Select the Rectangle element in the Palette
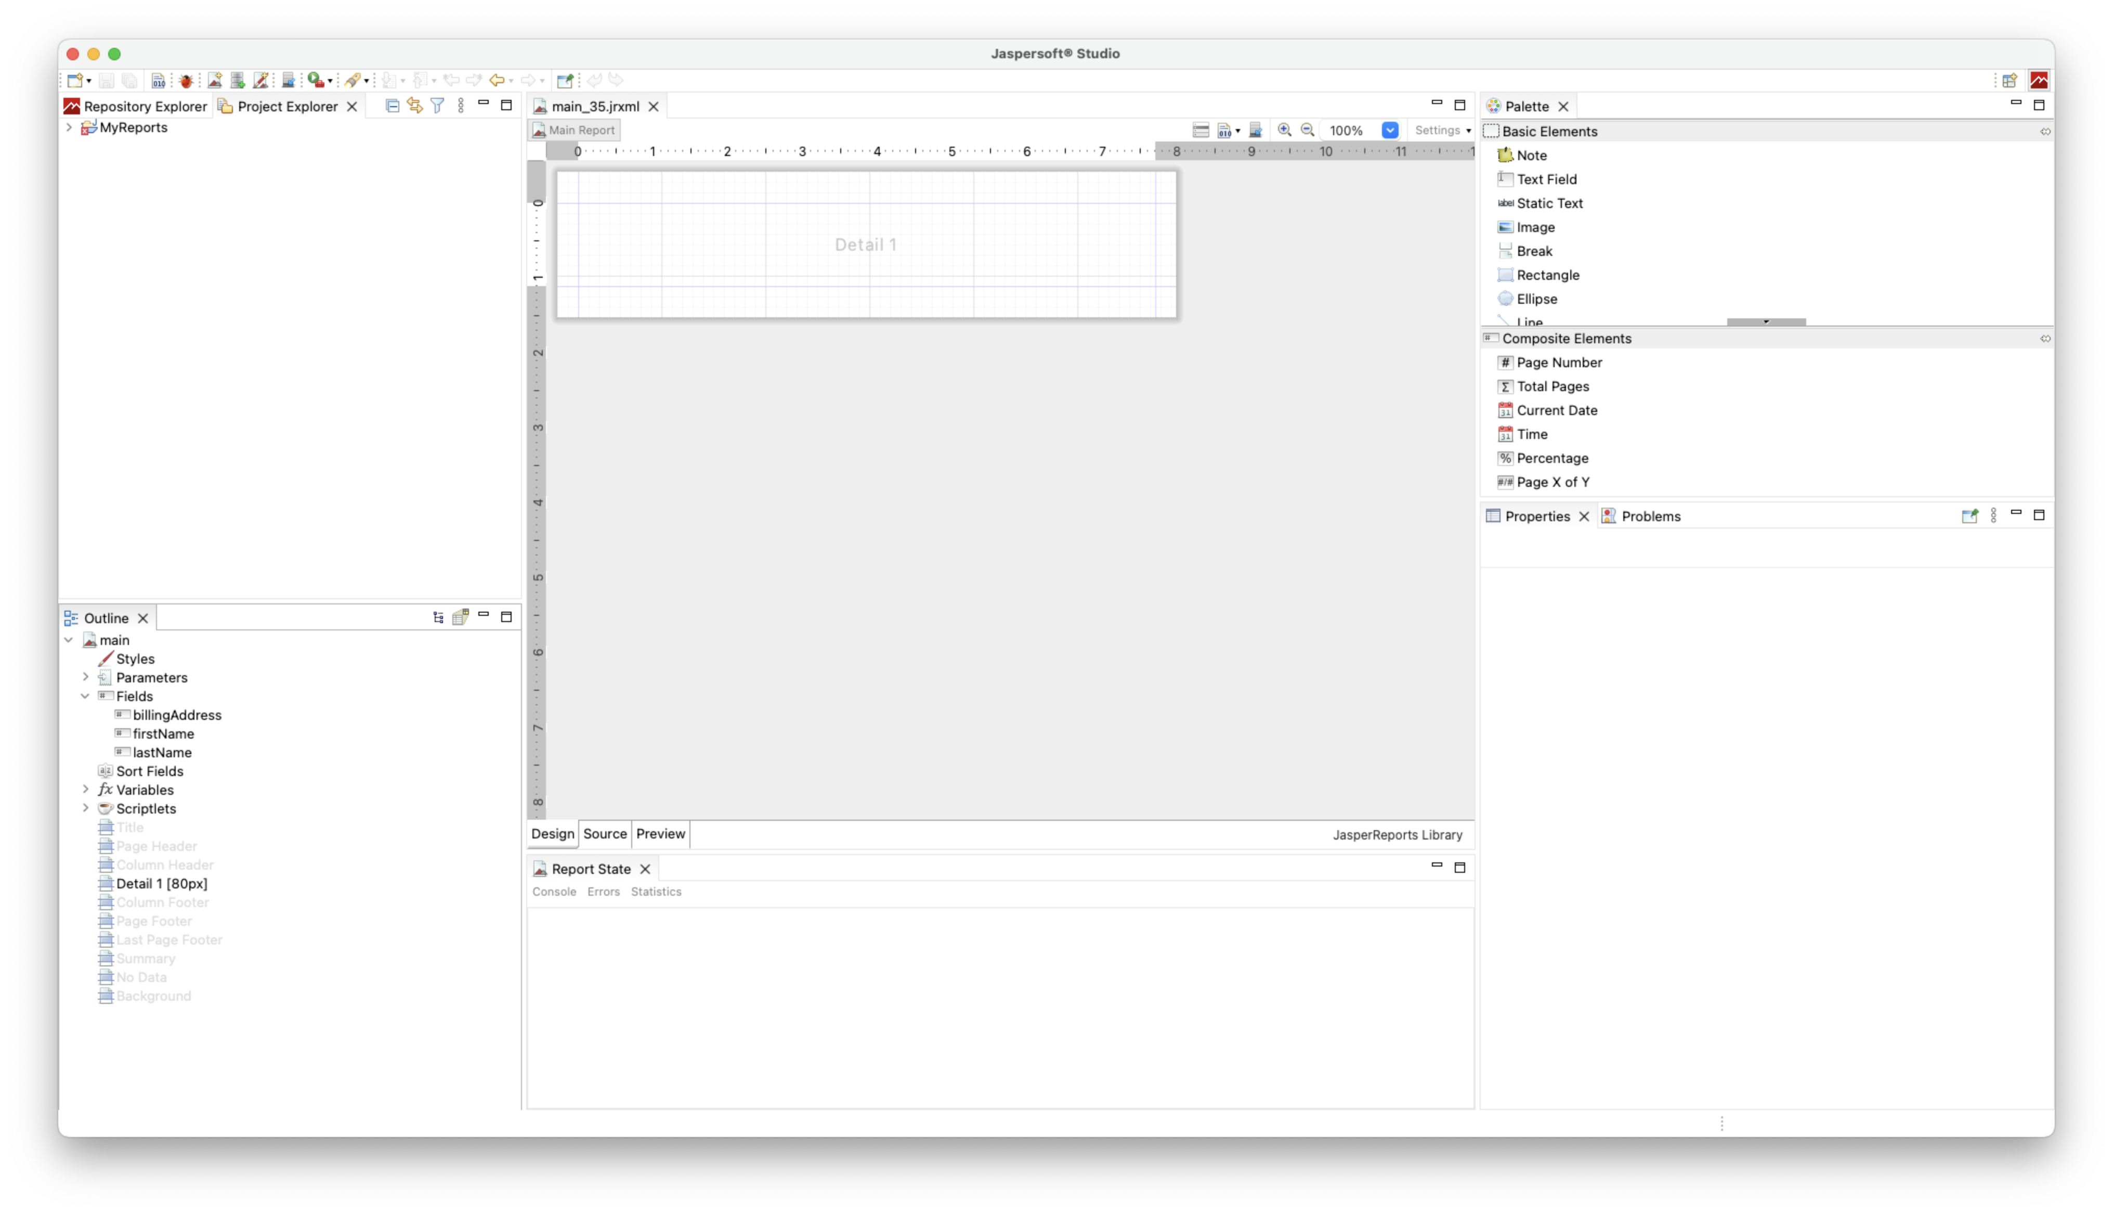The height and width of the screenshot is (1214, 2113). [1546, 275]
